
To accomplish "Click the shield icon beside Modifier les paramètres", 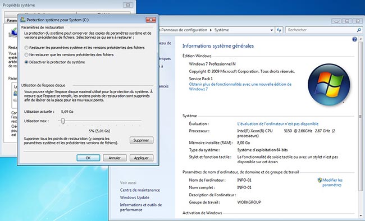I will click(320, 180).
